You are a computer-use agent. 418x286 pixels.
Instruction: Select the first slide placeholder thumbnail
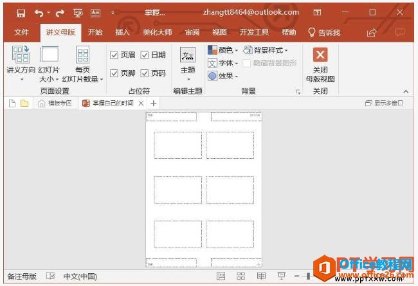coord(177,145)
